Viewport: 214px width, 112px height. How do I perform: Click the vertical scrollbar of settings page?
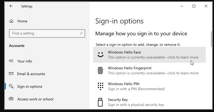pos(211,39)
